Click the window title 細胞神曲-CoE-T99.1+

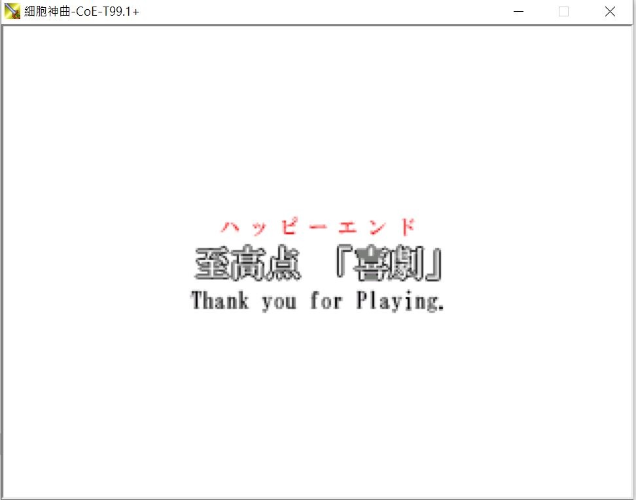click(82, 11)
